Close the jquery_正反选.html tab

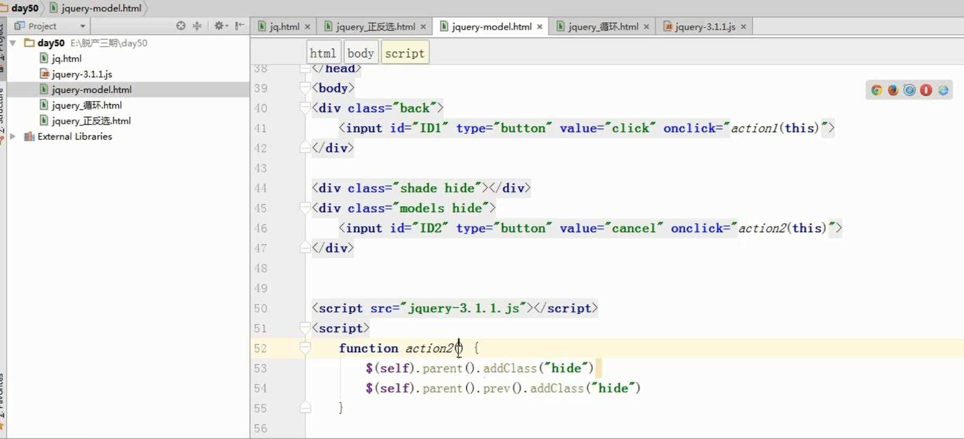coord(423,26)
